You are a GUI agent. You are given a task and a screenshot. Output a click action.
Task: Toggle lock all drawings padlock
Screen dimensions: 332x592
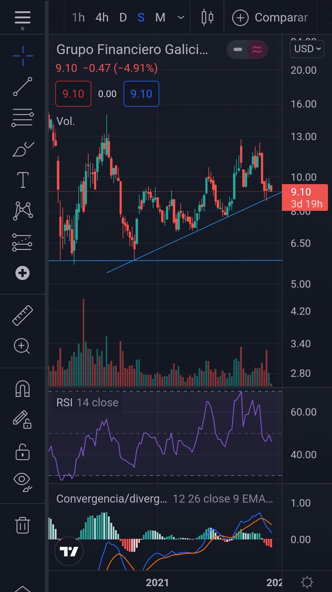(22, 452)
